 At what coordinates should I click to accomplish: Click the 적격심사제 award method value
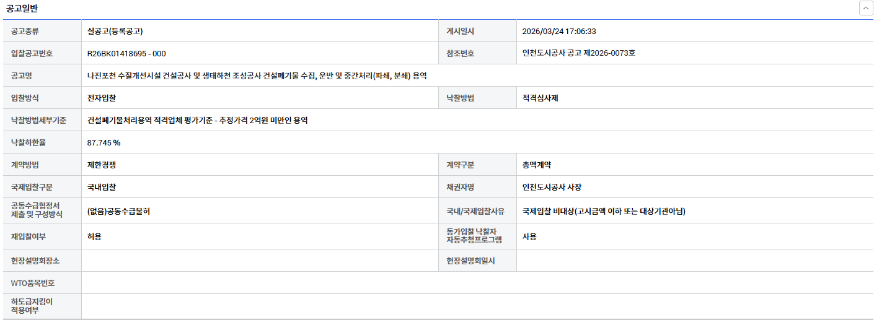tap(540, 98)
